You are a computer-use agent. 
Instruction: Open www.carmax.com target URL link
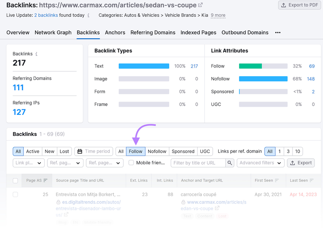(x=214, y=205)
